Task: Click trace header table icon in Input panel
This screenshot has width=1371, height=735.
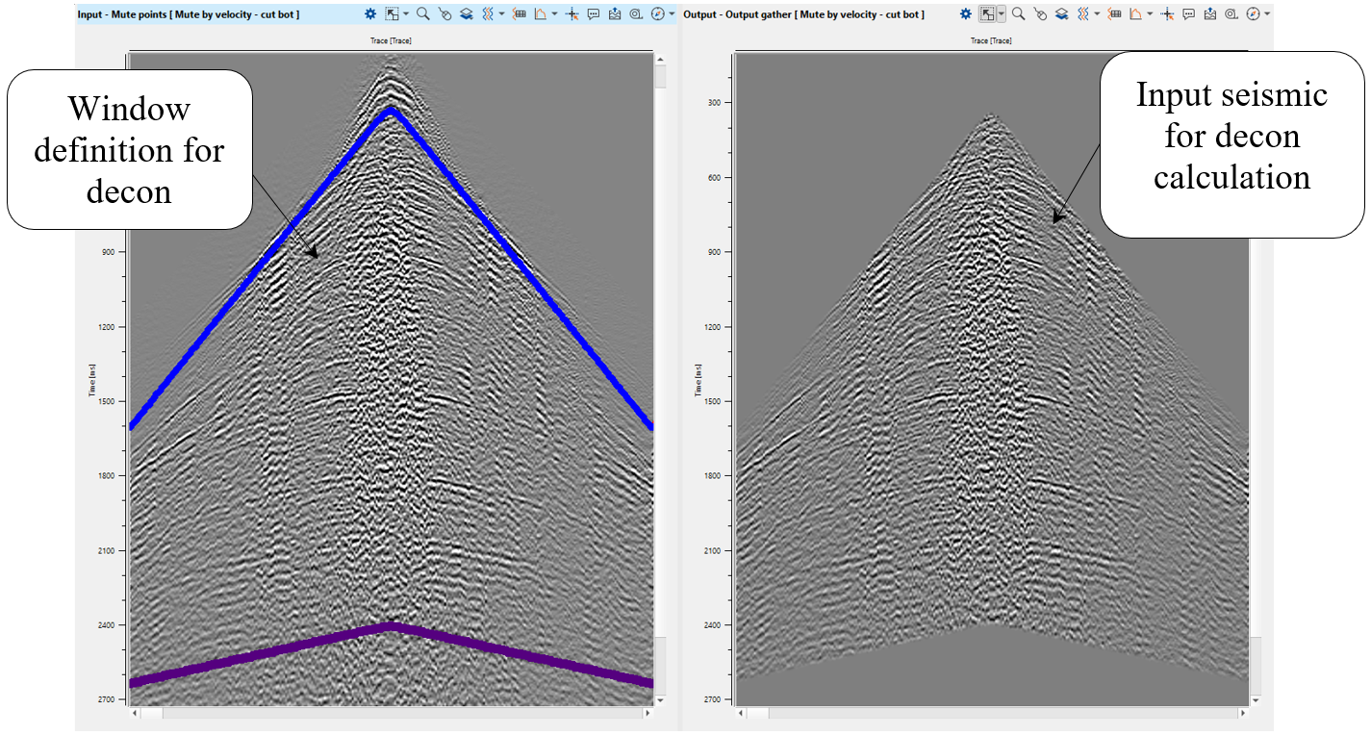Action: coord(520,14)
